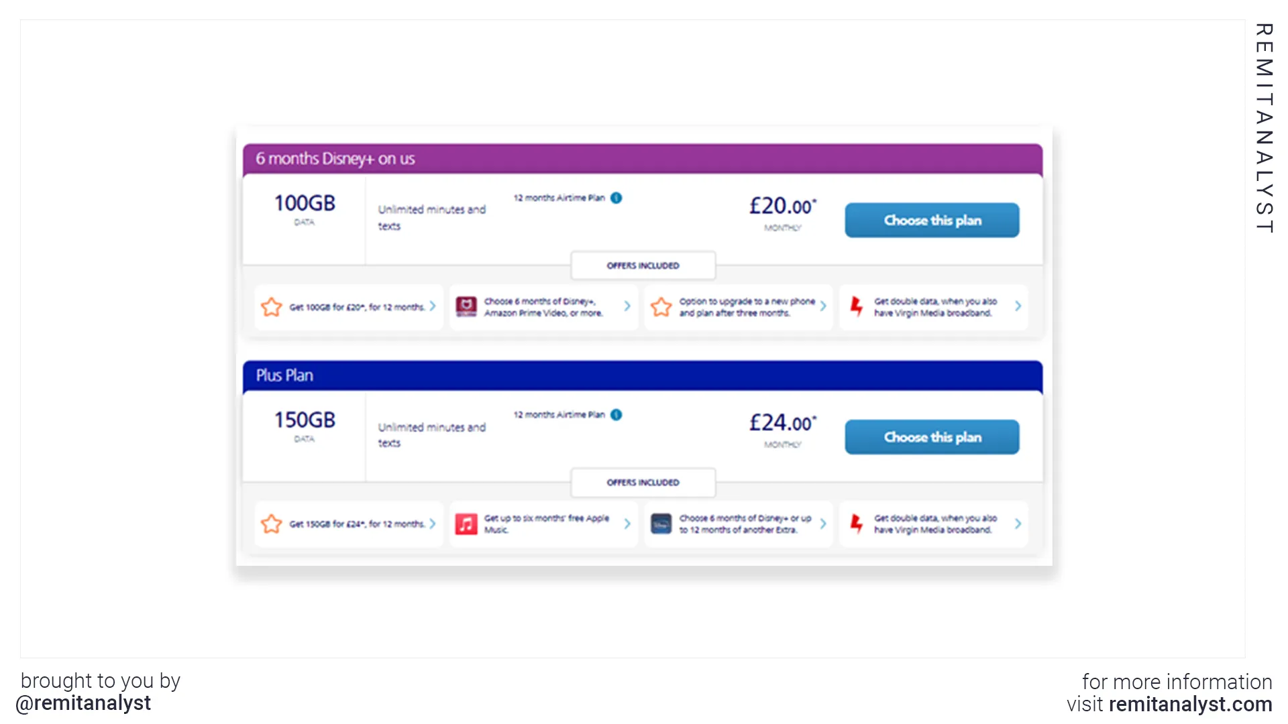The height and width of the screenshot is (724, 1288).
Task: Click the red lightning icon in Plus Plan offers
Action: point(856,524)
